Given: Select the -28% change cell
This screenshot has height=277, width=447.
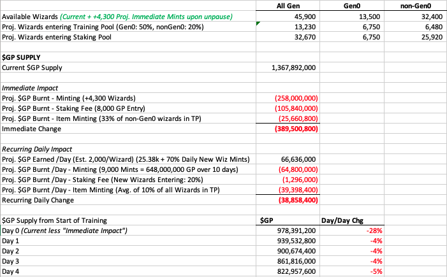Looking at the screenshot, I should (352, 231).
